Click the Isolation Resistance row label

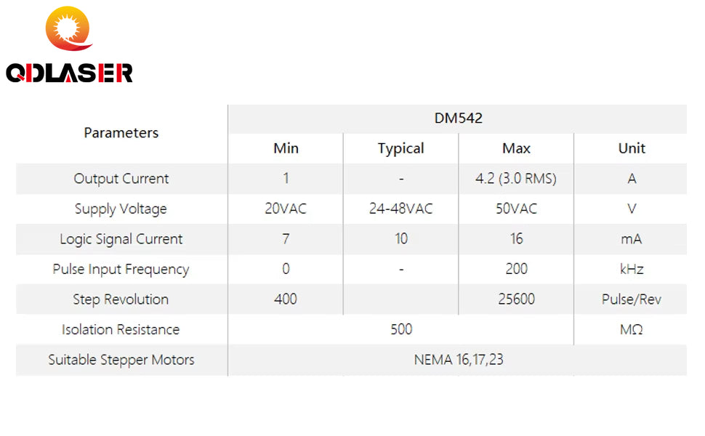(x=121, y=330)
